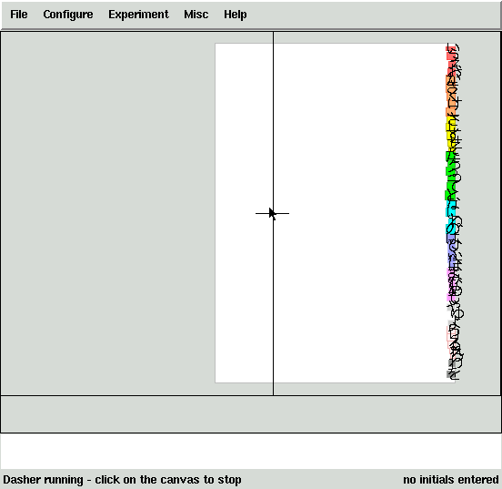Click the gray area left of canvas
The width and height of the screenshot is (502, 489).
[107, 213]
